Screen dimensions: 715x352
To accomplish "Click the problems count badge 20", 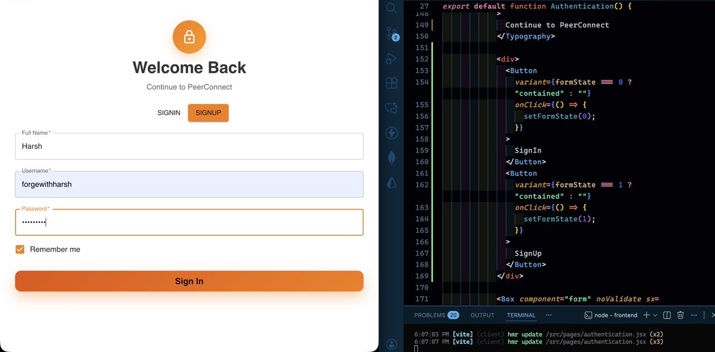I will click(x=453, y=315).
